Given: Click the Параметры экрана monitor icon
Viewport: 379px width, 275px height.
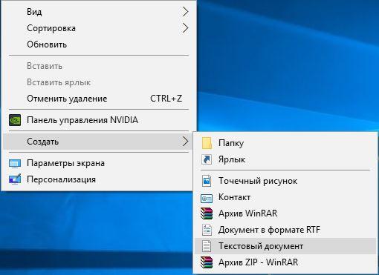Looking at the screenshot, I should [x=15, y=163].
